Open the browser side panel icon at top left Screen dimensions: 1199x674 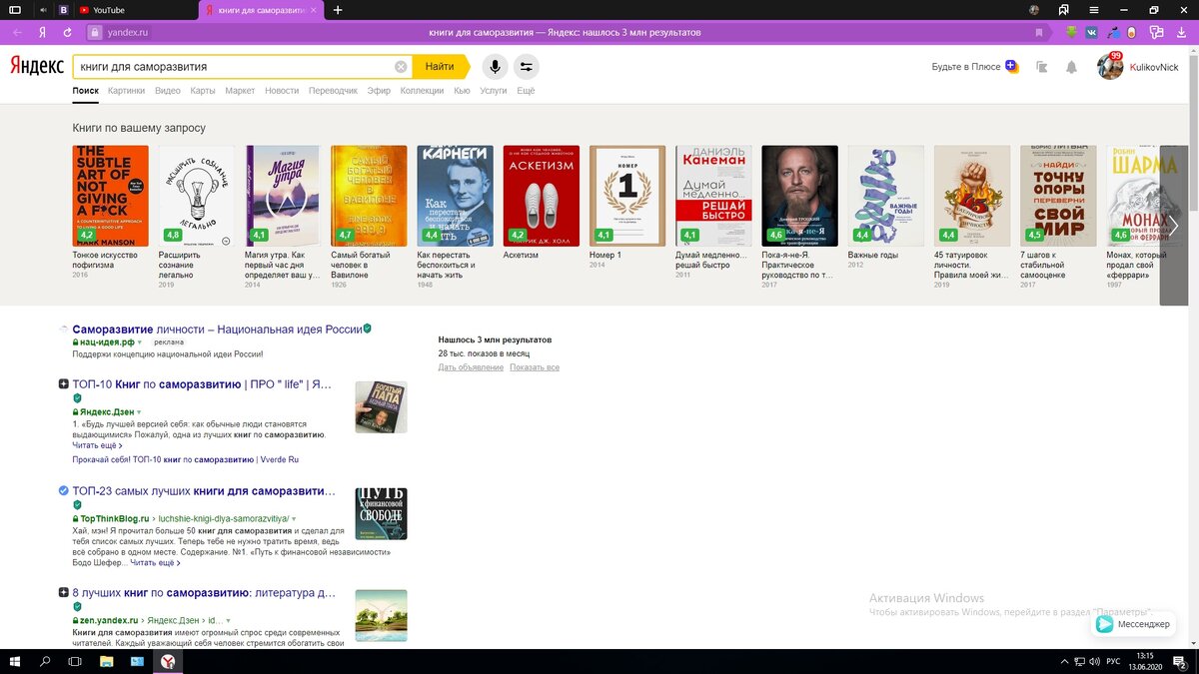pos(15,10)
